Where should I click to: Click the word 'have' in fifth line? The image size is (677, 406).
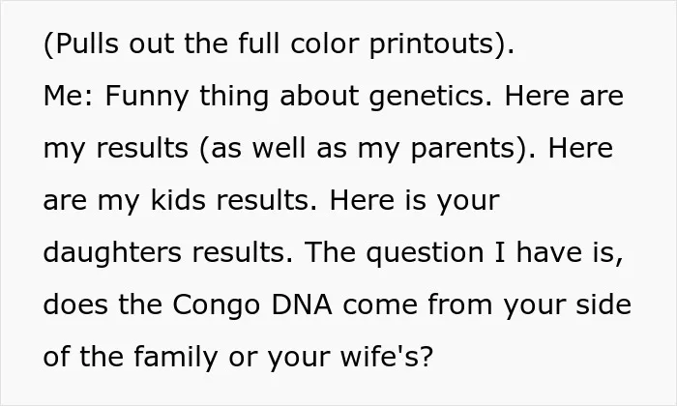[x=548, y=252]
